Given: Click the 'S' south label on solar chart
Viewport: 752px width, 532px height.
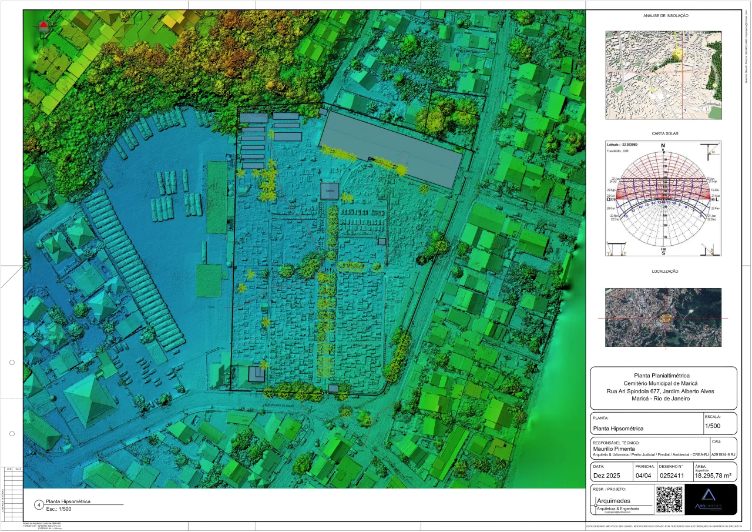Looking at the screenshot, I should 663,253.
